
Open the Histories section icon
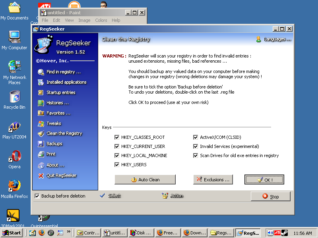pyautogui.click(x=41, y=103)
